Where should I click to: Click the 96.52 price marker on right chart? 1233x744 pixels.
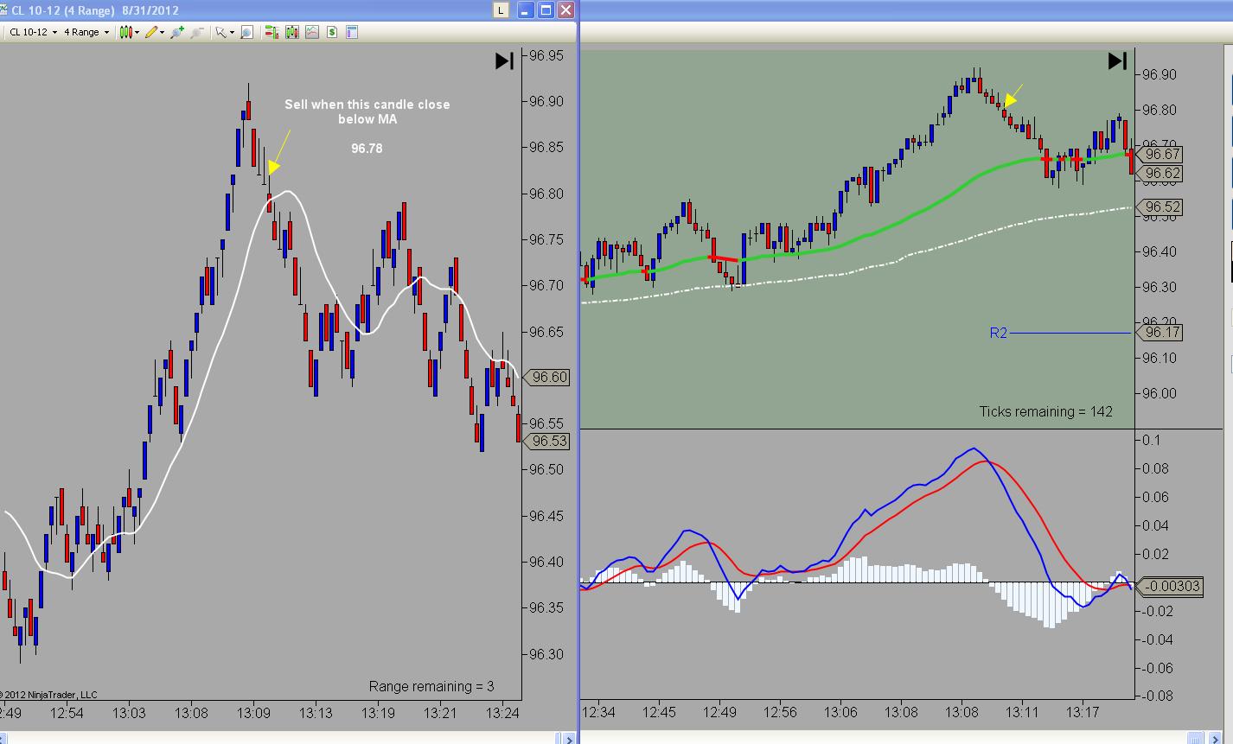(x=1160, y=207)
